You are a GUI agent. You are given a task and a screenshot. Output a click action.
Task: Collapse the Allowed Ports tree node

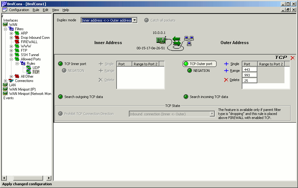pyautogui.click(x=11, y=59)
